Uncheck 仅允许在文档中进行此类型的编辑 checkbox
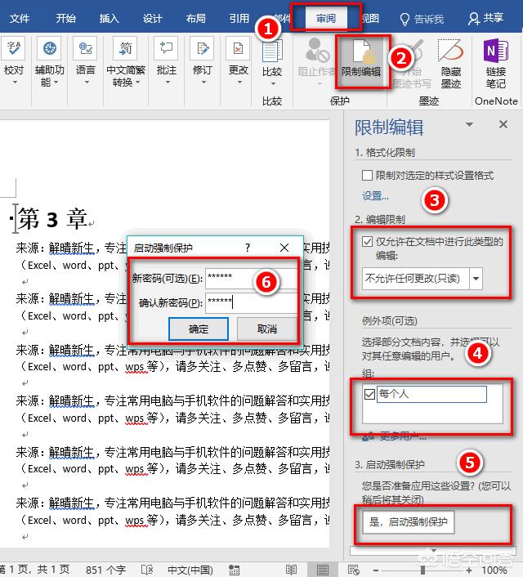 (x=367, y=241)
